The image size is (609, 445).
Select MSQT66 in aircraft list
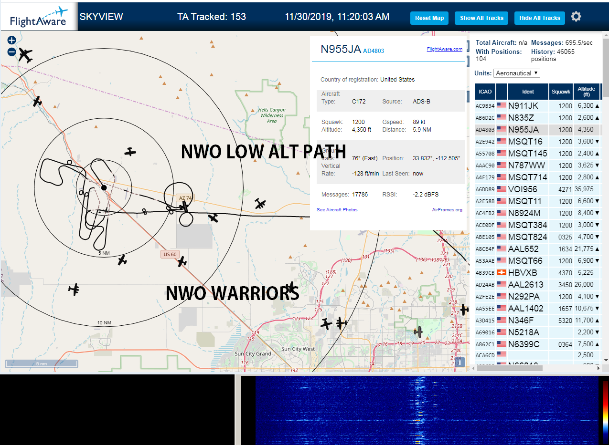(x=537, y=261)
